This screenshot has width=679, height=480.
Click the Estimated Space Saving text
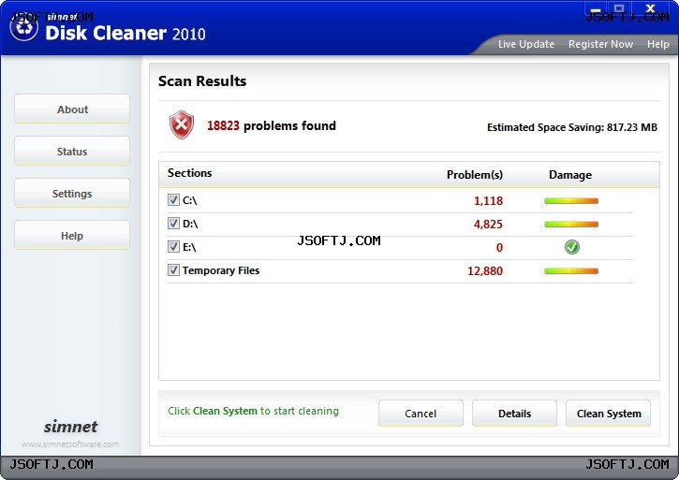click(572, 127)
